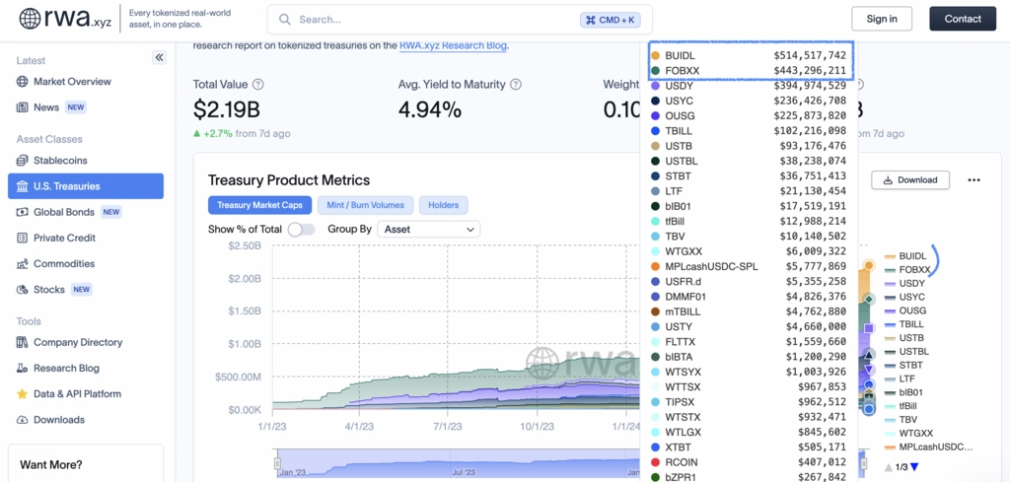
Task: Click the Company Directory books icon
Action: coord(23,342)
